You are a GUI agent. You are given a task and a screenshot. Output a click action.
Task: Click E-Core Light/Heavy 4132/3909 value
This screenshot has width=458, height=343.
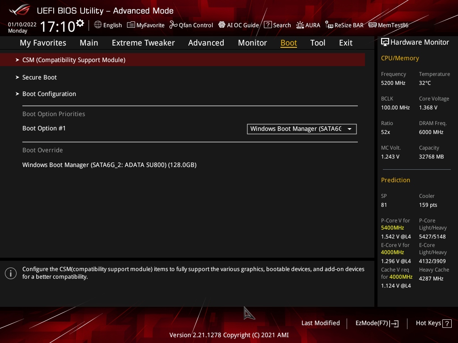pos(433,261)
